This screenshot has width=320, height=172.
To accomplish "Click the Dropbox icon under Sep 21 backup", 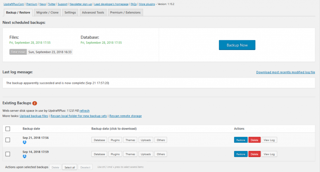I will [24, 142].
